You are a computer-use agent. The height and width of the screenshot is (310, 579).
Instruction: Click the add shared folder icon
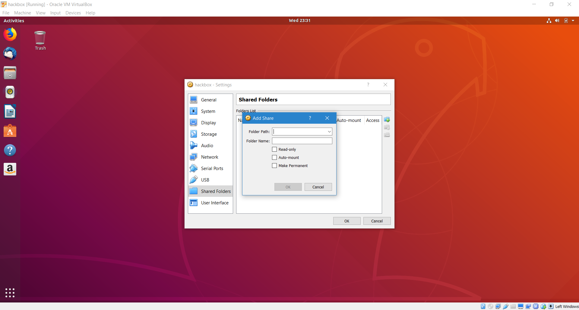point(387,120)
